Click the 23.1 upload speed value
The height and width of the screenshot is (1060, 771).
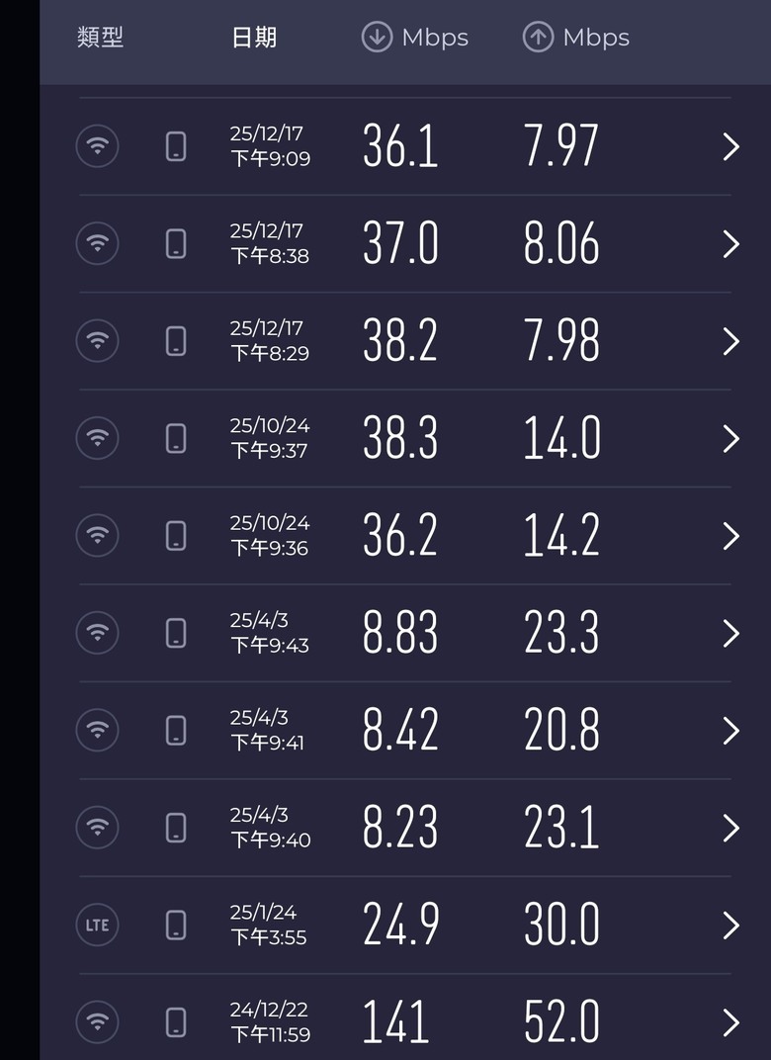pyautogui.click(x=561, y=828)
